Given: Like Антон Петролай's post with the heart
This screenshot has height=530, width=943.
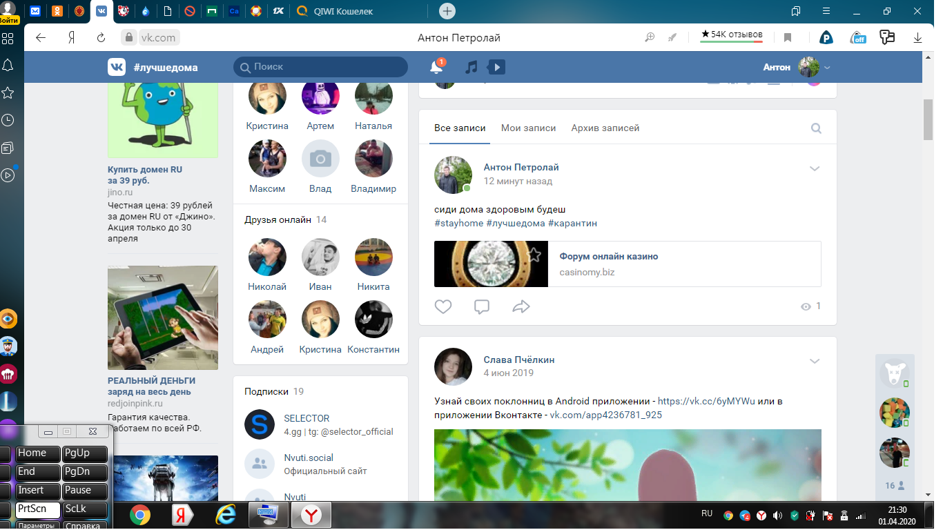Looking at the screenshot, I should 443,306.
